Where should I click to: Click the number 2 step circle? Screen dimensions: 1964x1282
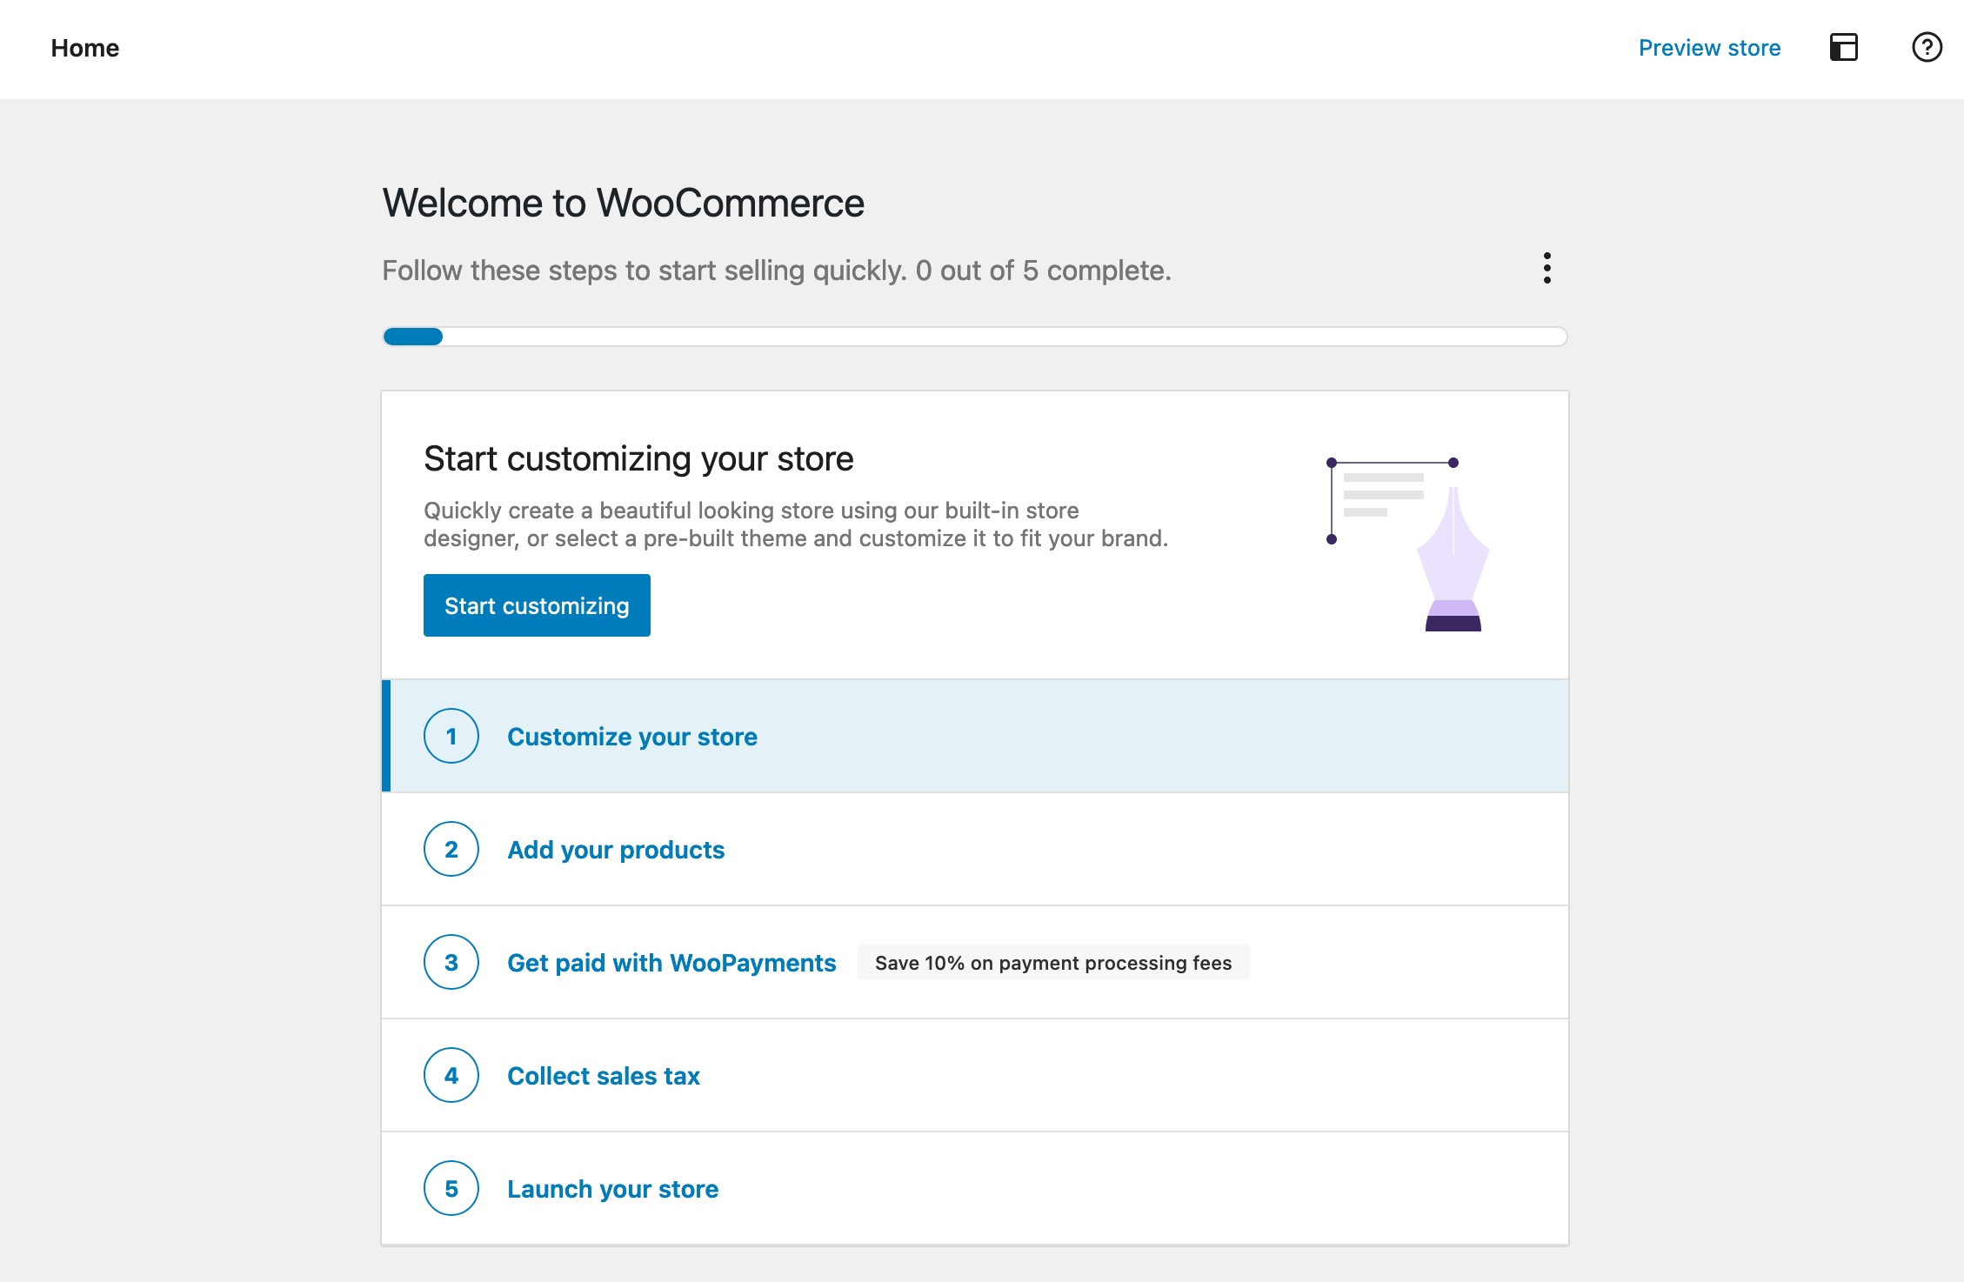(451, 849)
